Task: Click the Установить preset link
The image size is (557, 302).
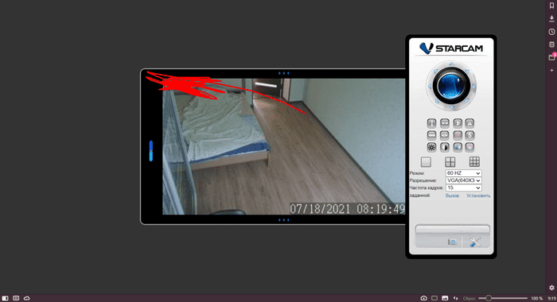Action: coord(478,196)
